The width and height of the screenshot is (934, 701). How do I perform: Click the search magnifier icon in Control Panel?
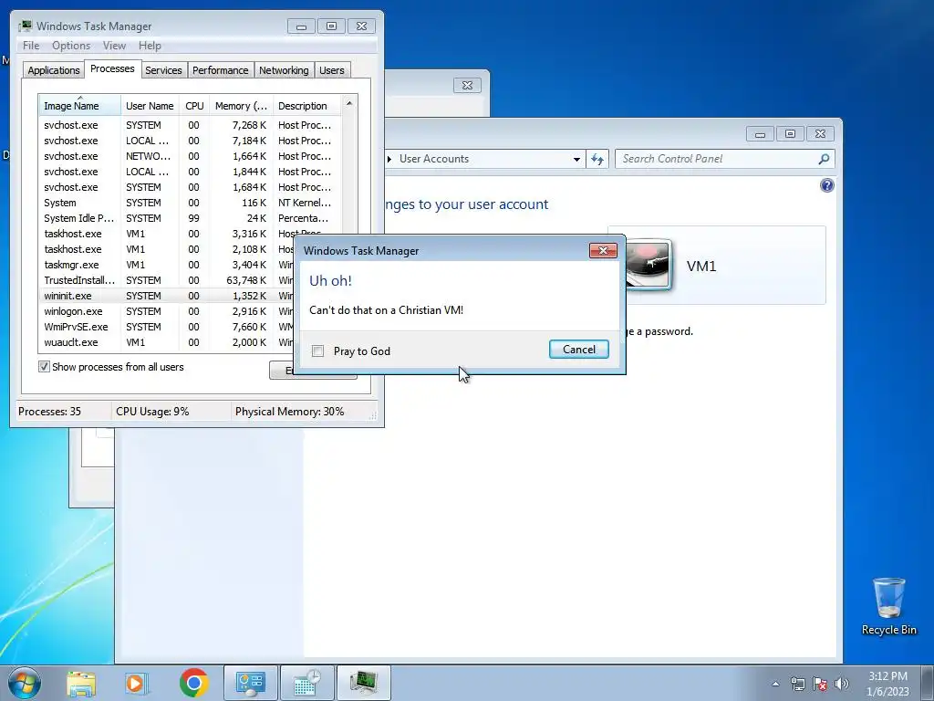pos(824,159)
